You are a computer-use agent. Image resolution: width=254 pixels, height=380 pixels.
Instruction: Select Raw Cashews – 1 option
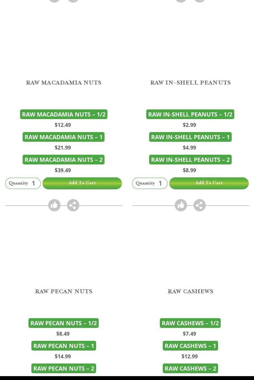click(190, 346)
